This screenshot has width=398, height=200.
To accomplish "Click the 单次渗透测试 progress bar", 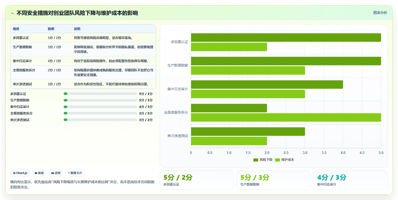I will point(100,120).
